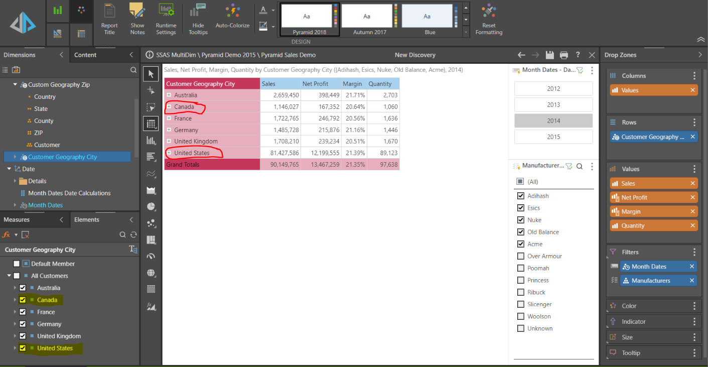Choose the horizontal bar chart visualization
Screen dimensions: 708x367
point(151,157)
